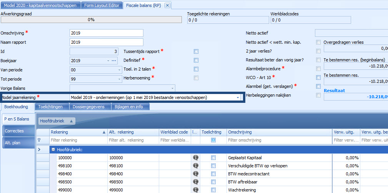This screenshot has height=193, width=388.
Task: Click the info icon for account 100000
Action: [x=195, y=158]
